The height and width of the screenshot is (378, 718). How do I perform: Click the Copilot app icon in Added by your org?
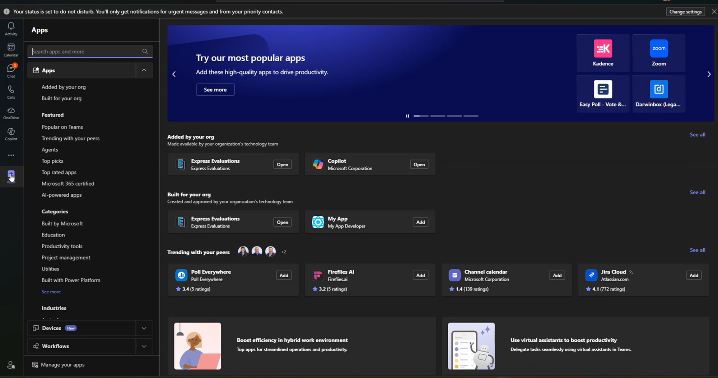point(318,164)
